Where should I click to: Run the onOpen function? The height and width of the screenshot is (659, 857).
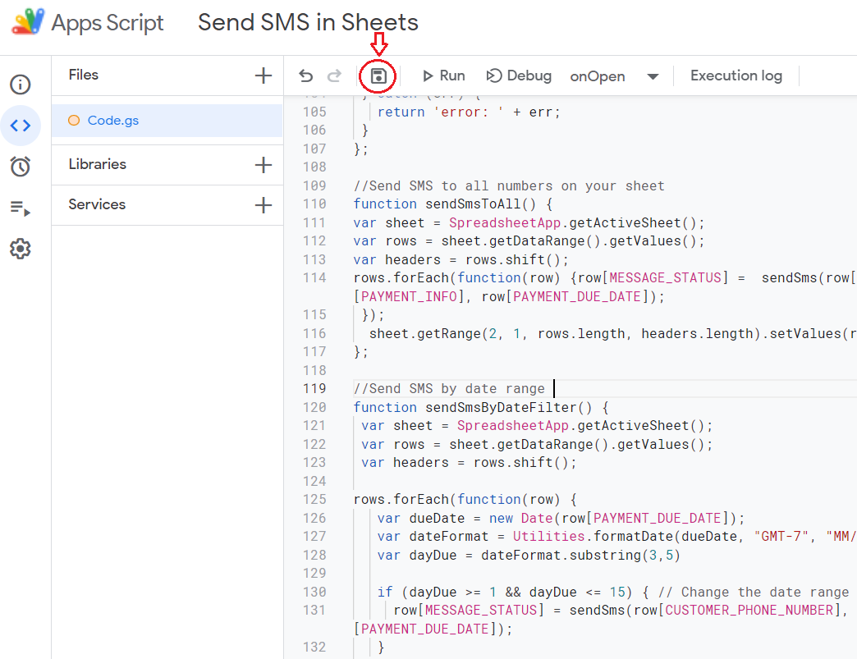tap(443, 76)
